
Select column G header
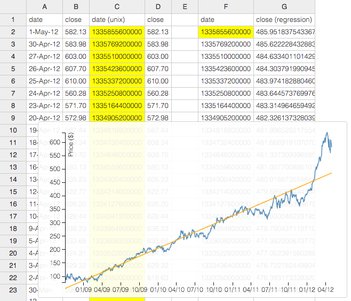284,7
